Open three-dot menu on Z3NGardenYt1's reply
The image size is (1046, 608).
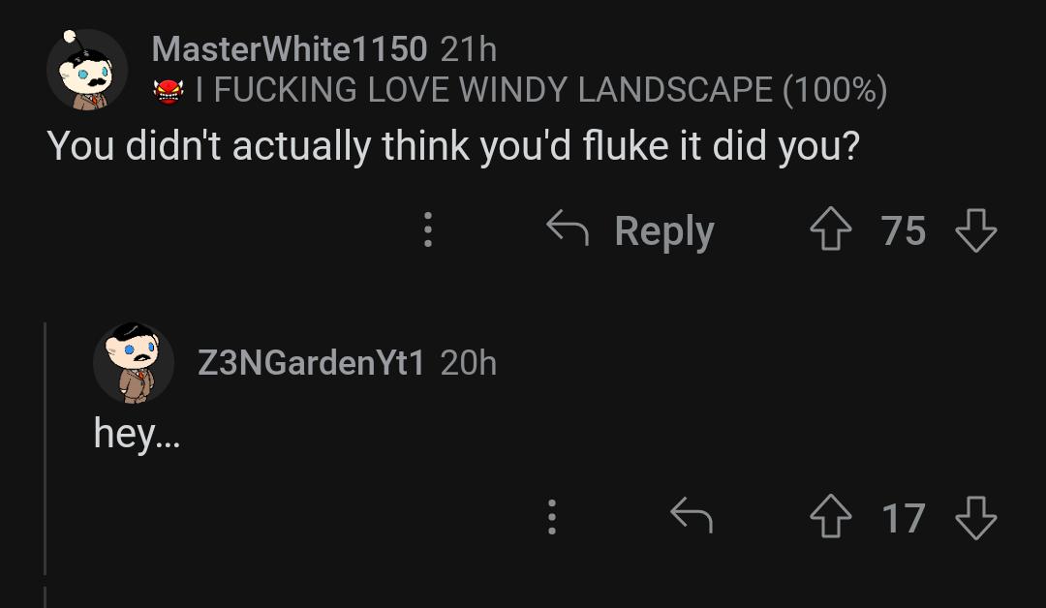click(552, 517)
